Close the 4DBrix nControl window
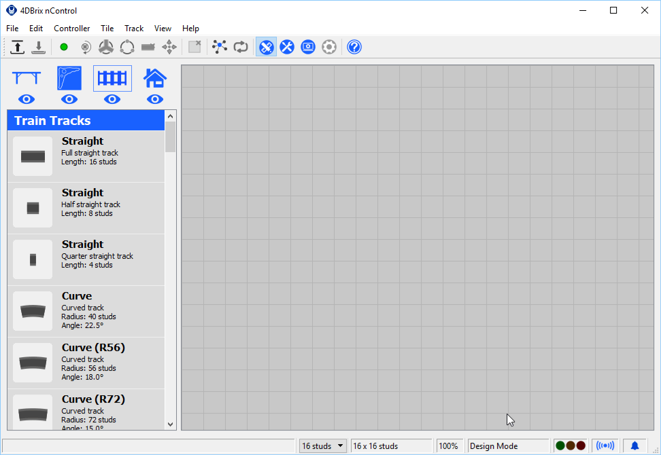The width and height of the screenshot is (661, 455). tap(645, 10)
